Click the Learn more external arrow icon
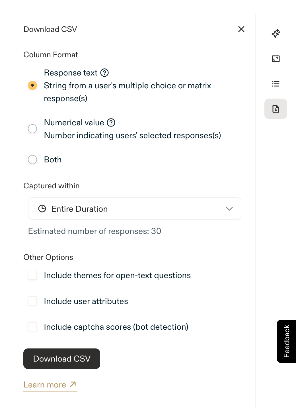The image size is (296, 408). click(73, 384)
